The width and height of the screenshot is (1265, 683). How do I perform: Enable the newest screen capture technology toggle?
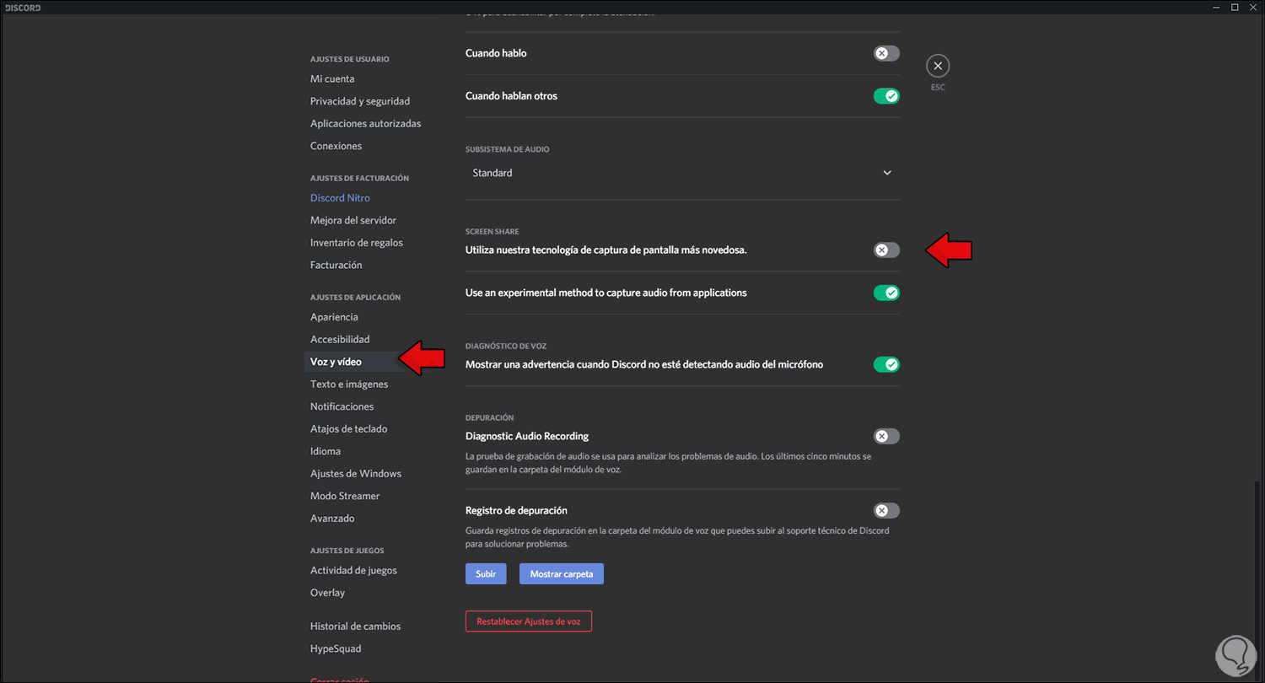885,250
